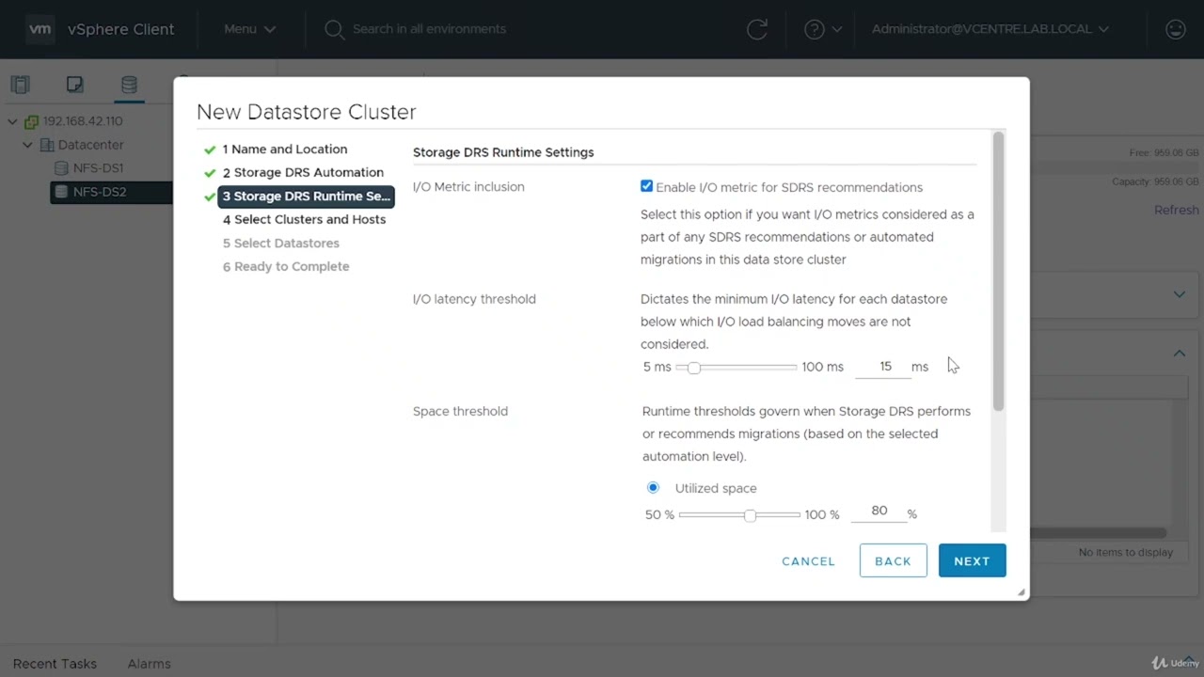
Task: Open the VMs and Templates view icon
Action: [x=74, y=85]
